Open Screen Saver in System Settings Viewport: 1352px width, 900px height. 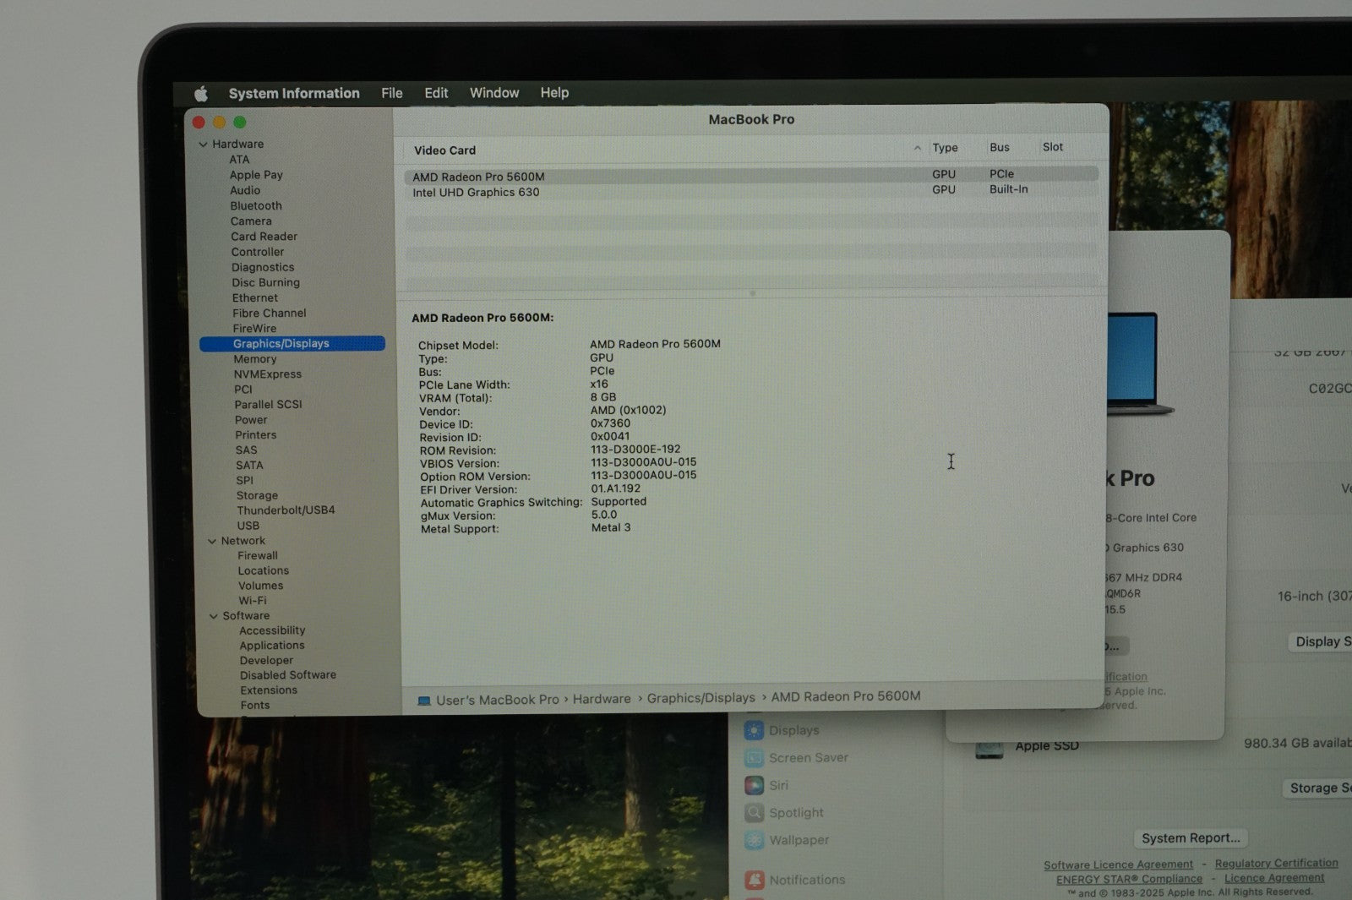(796, 758)
